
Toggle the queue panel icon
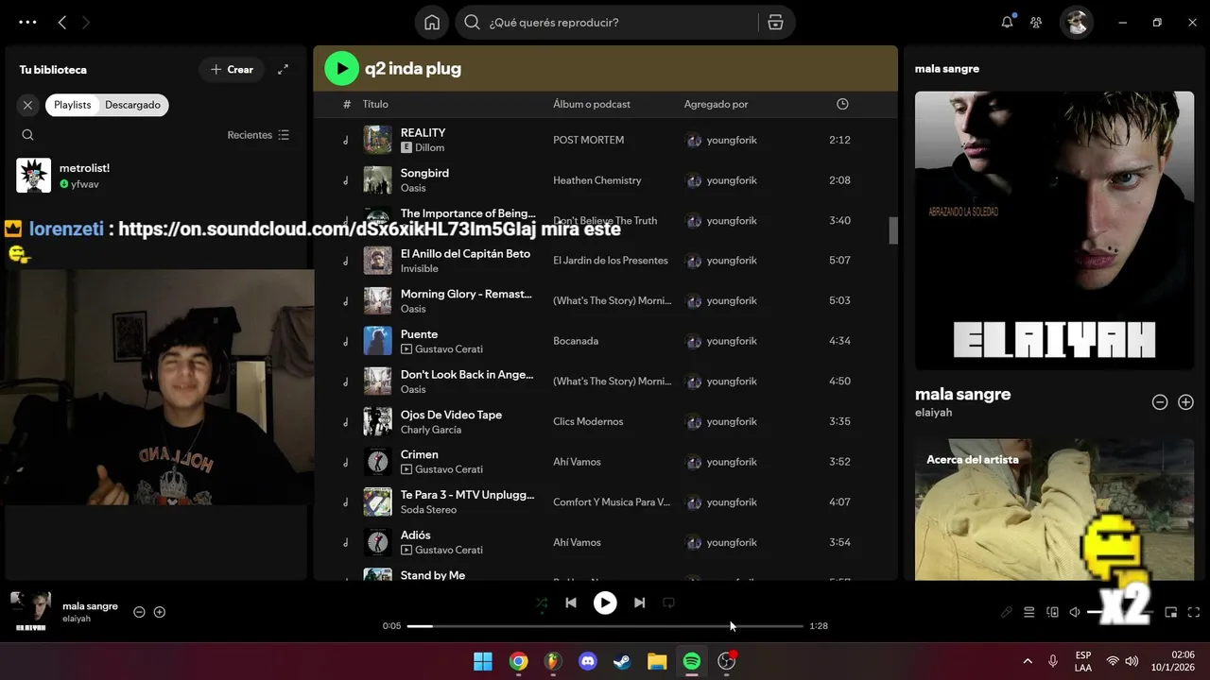1029,612
